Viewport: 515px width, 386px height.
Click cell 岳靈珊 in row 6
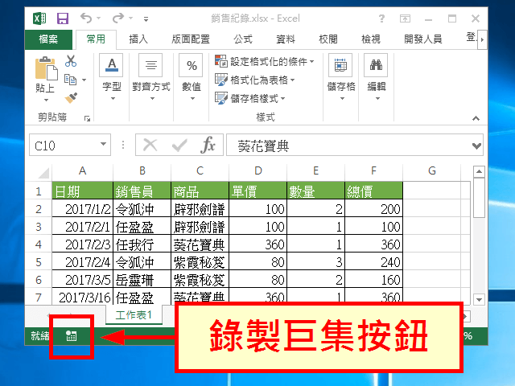click(x=142, y=280)
